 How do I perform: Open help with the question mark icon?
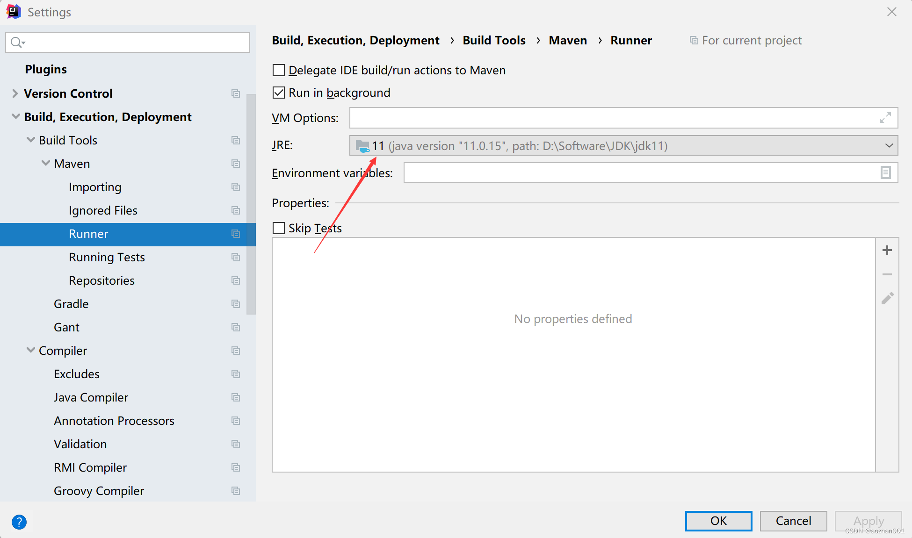[x=19, y=522]
